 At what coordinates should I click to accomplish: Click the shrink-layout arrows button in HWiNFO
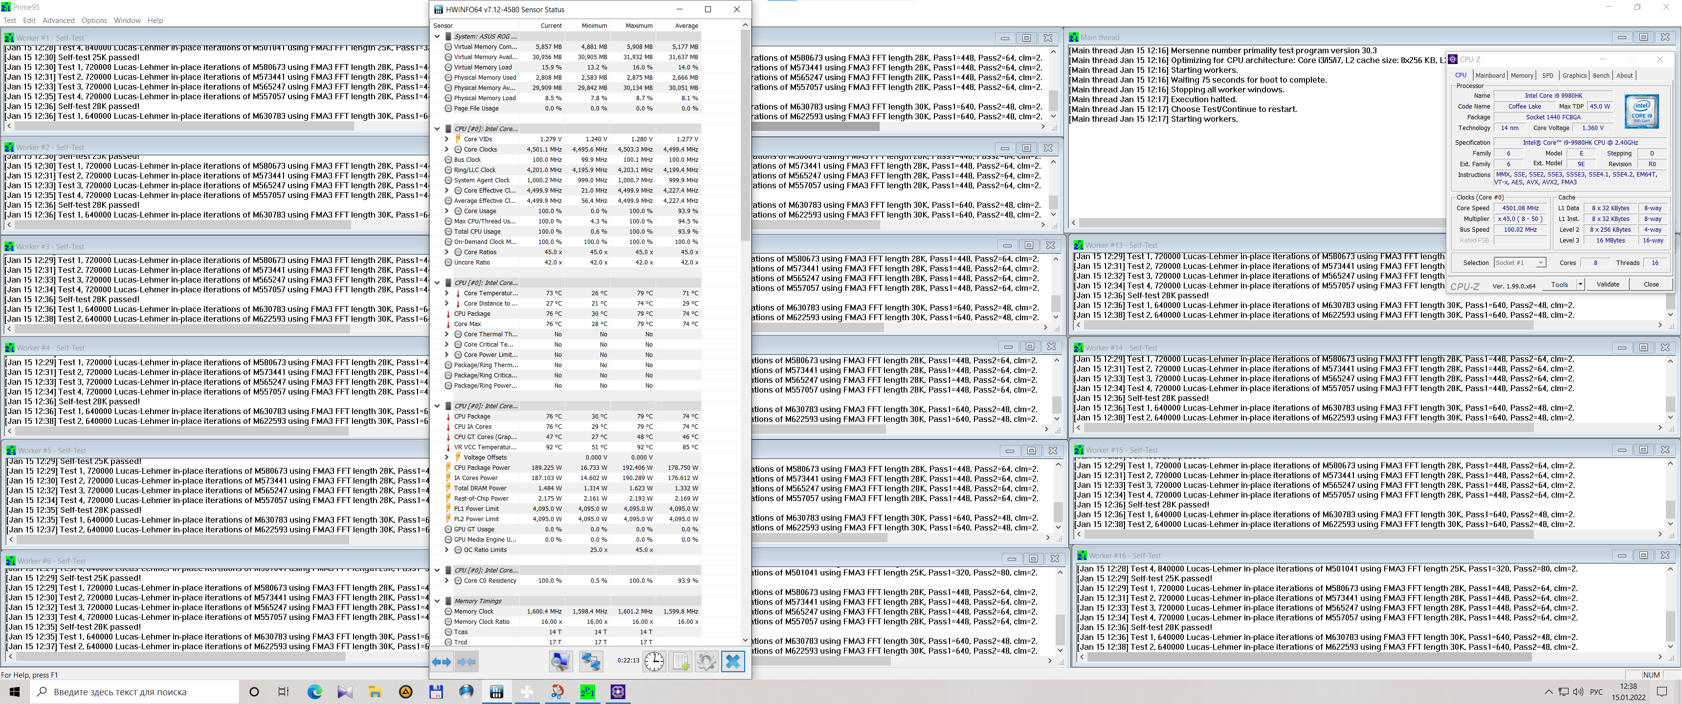467,661
